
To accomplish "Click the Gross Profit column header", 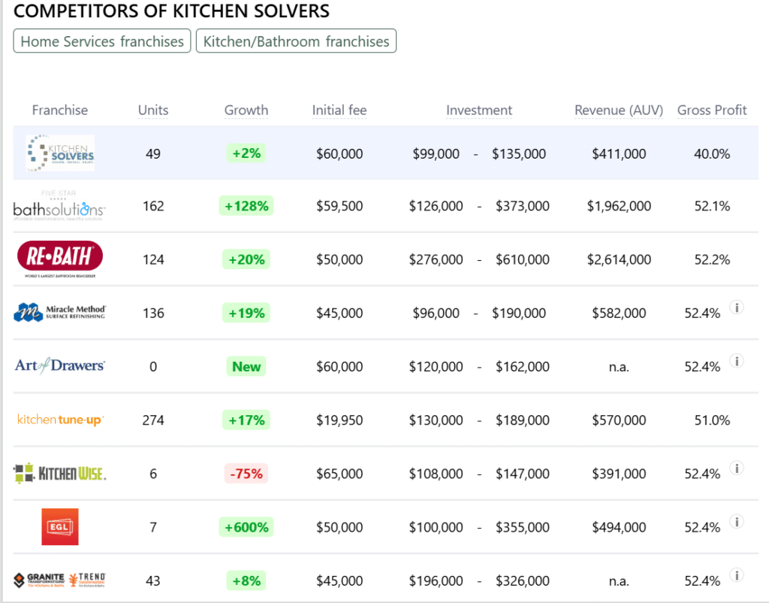I will pyautogui.click(x=712, y=110).
